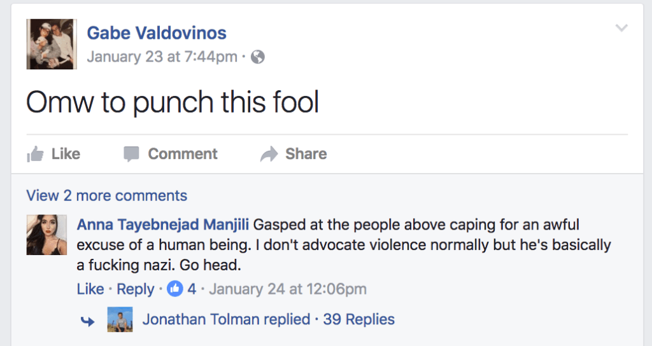This screenshot has width=652, height=346.
Task: Click the Comment button label
Action: tap(183, 154)
